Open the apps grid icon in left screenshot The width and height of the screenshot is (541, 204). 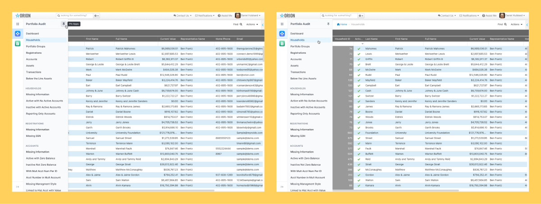pyautogui.click(x=18, y=24)
